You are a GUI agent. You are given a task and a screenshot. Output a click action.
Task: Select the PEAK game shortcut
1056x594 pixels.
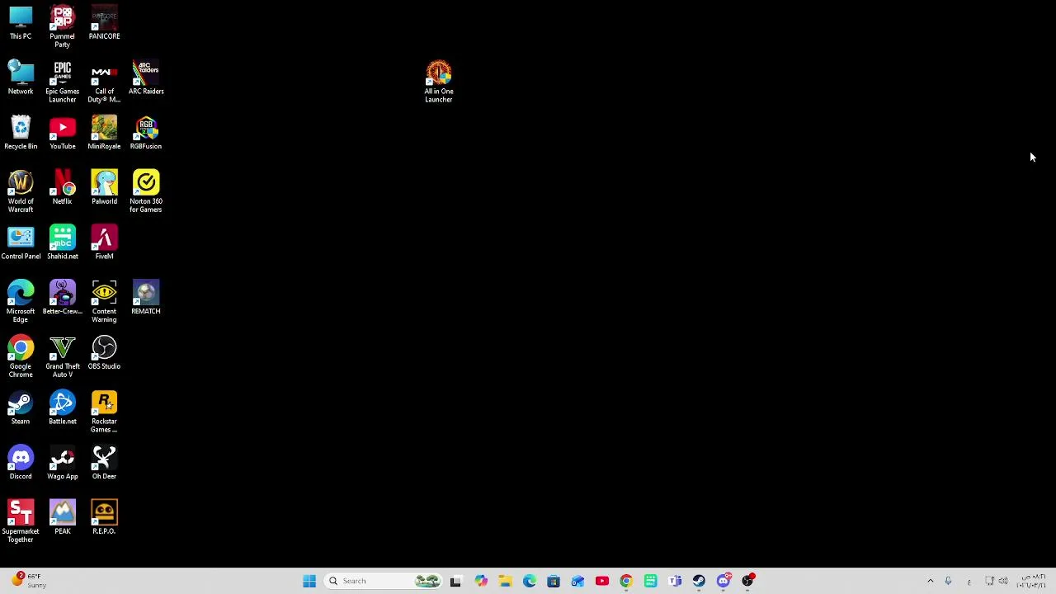pyautogui.click(x=62, y=518)
